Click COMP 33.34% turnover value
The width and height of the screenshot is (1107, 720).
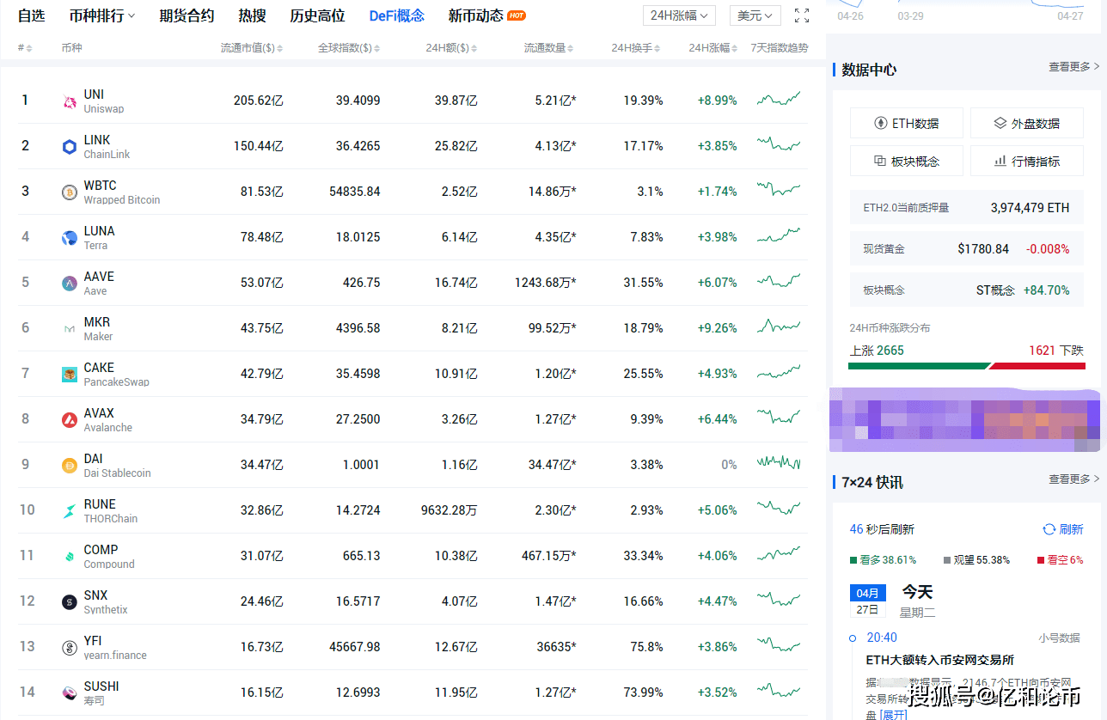tap(643, 556)
